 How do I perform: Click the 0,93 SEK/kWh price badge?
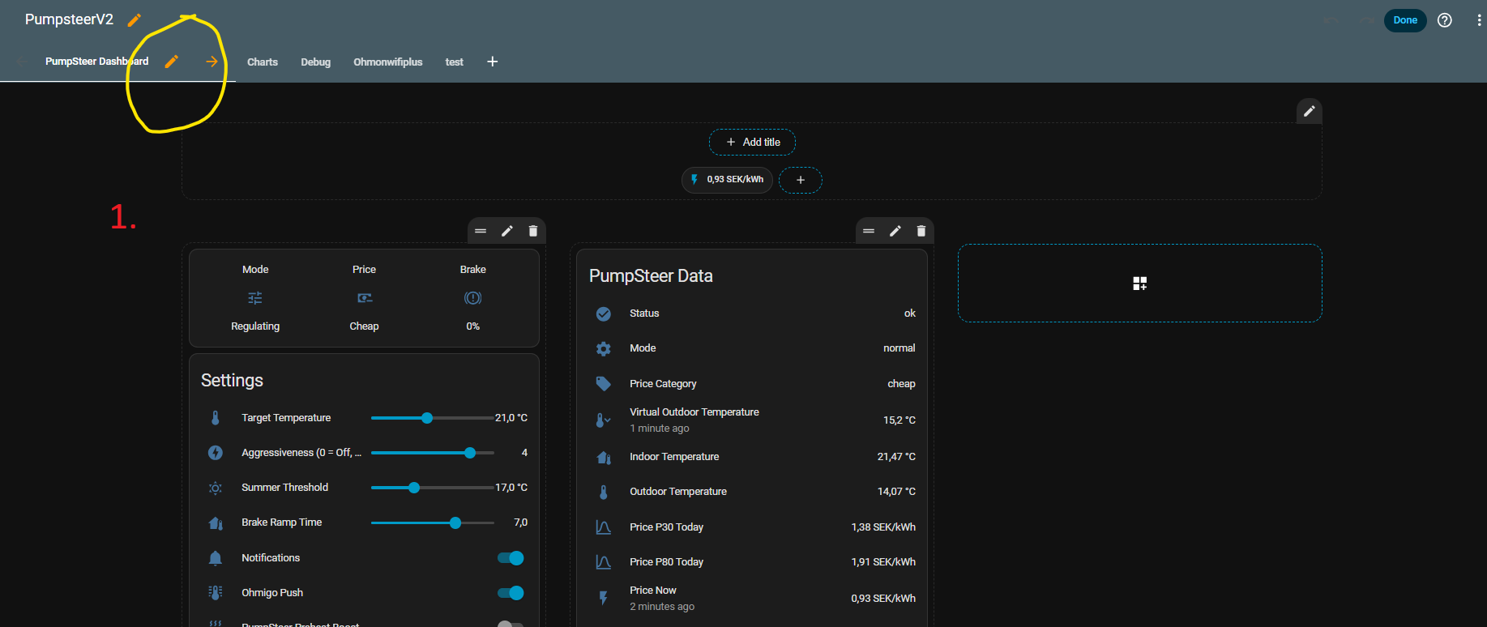727,180
